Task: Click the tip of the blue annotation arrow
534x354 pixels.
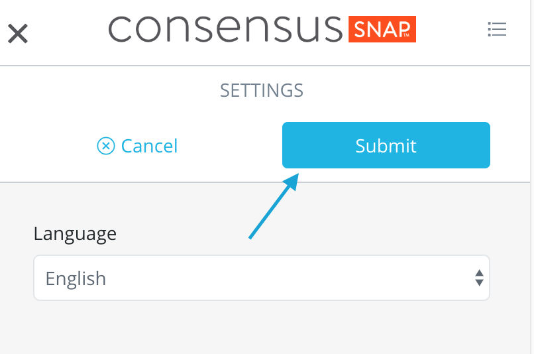Action: pos(297,177)
